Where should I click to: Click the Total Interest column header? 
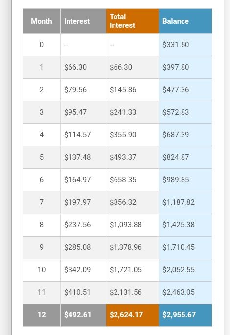point(132,21)
